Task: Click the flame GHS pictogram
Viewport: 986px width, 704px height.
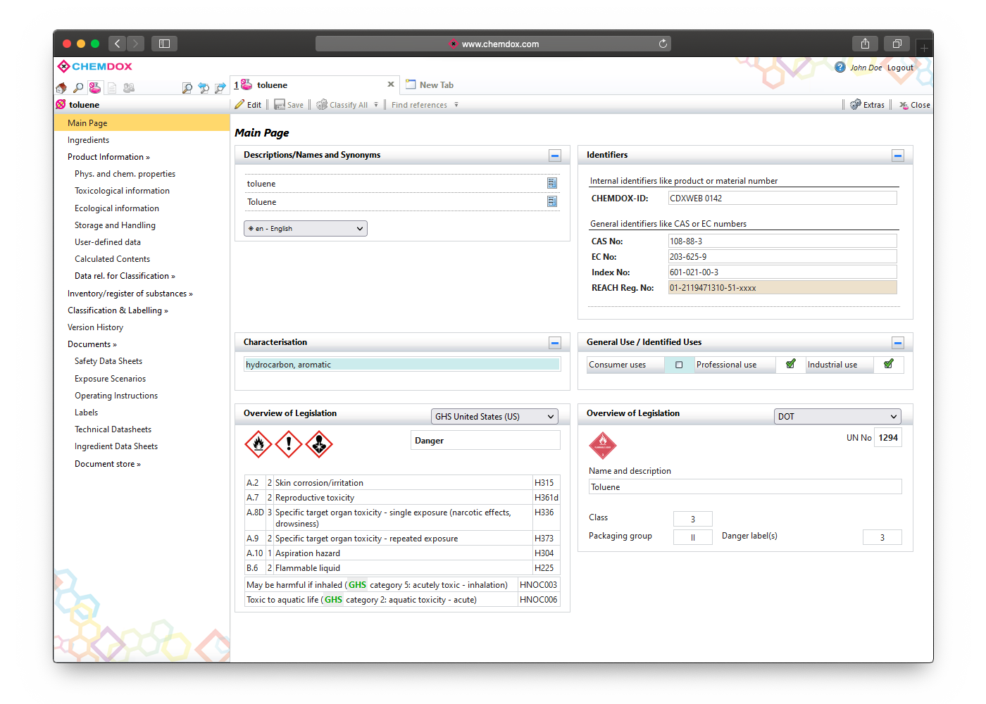Action: (258, 444)
